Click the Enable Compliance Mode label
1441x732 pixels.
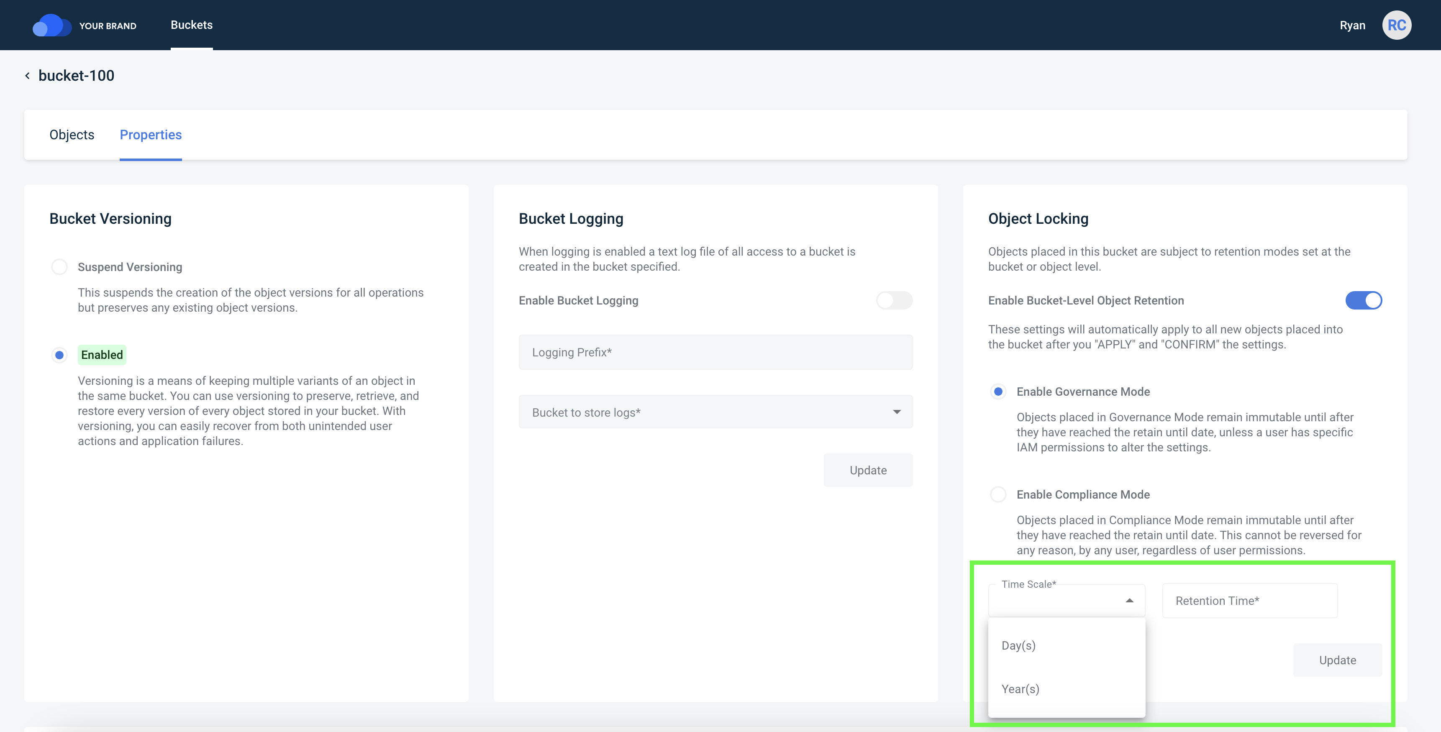click(x=1083, y=494)
